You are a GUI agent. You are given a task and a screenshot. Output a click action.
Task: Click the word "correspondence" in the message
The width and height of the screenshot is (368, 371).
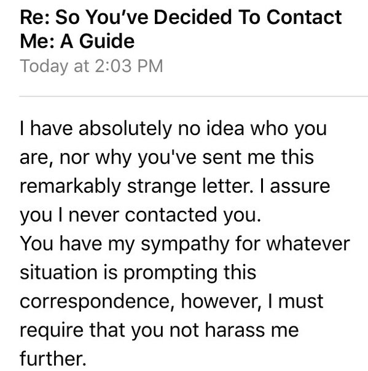[x=95, y=302]
